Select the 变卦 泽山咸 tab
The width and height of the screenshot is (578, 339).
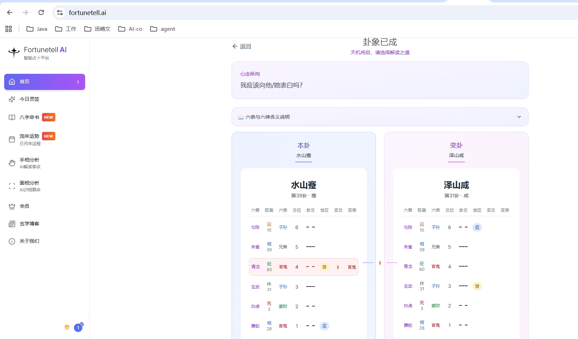456,151
